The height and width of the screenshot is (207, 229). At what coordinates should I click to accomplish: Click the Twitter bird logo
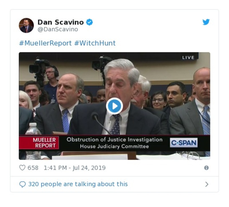206,22
